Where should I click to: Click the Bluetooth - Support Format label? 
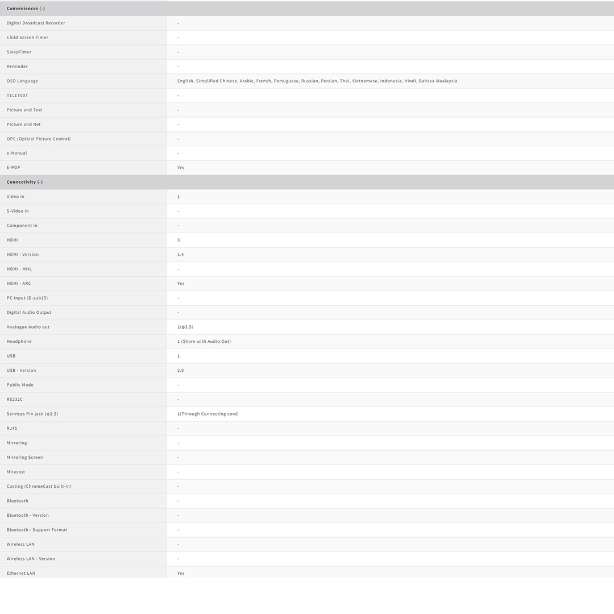pos(37,530)
